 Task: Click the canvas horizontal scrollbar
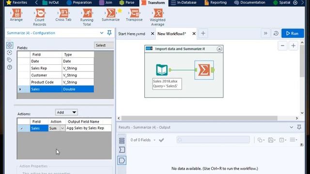[199, 118]
